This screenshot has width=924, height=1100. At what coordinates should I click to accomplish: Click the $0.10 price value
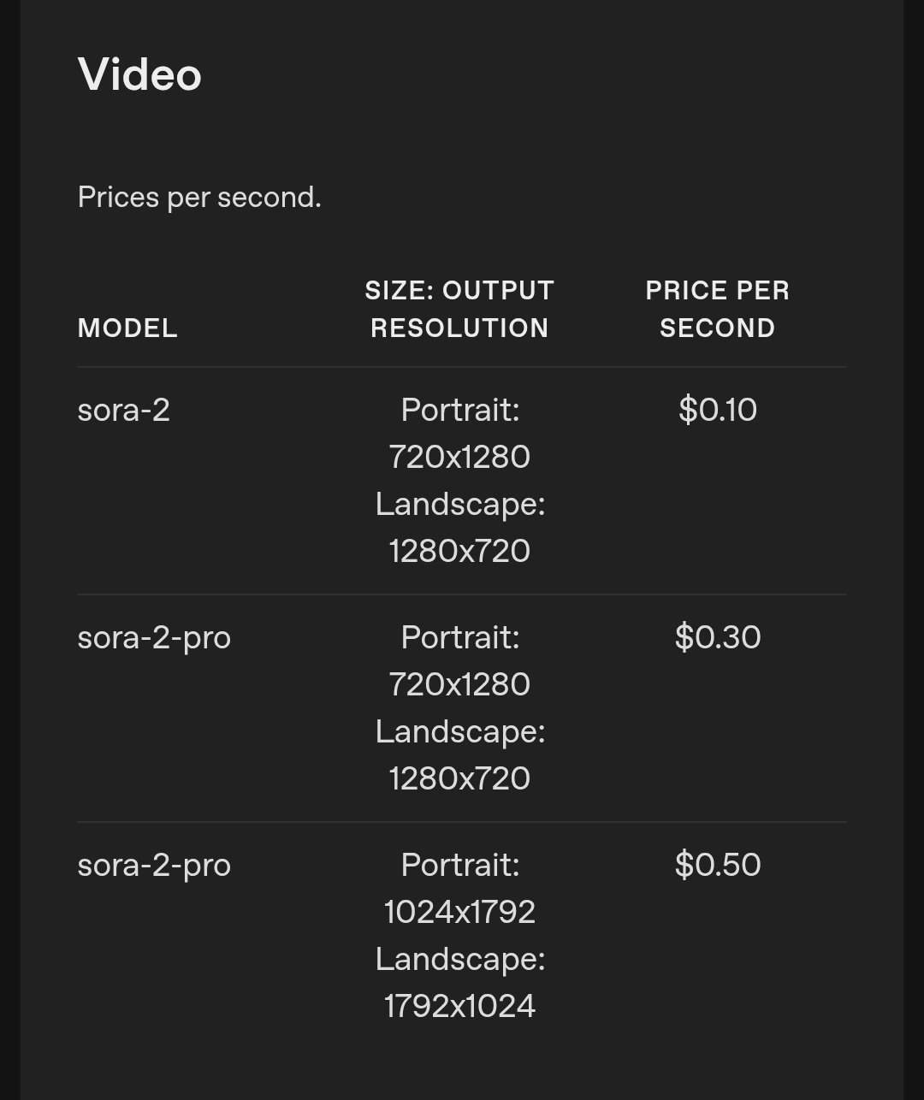point(717,410)
